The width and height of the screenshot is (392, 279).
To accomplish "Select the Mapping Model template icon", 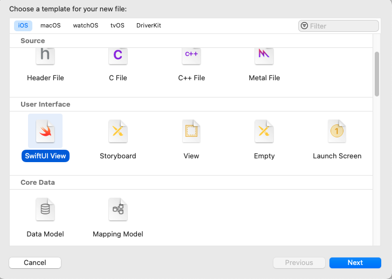I will 118,210.
